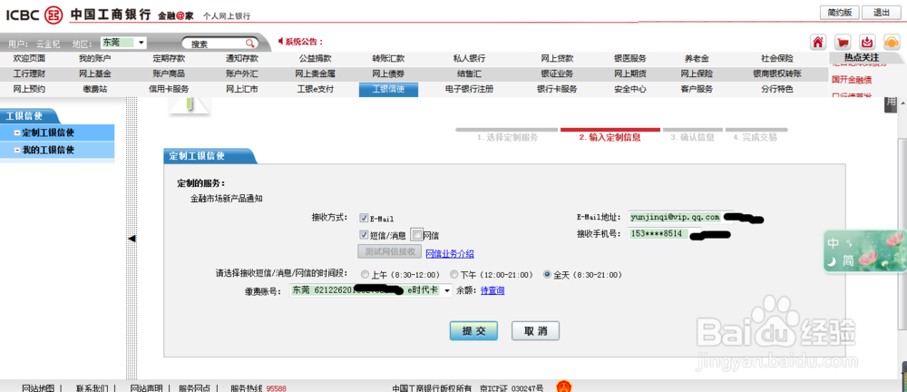Open the 网上贷款 menu
The height and width of the screenshot is (392, 907).
(557, 58)
